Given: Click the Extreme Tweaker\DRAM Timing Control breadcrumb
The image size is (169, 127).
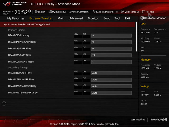Looking at the screenshot, I should click(x=29, y=25).
